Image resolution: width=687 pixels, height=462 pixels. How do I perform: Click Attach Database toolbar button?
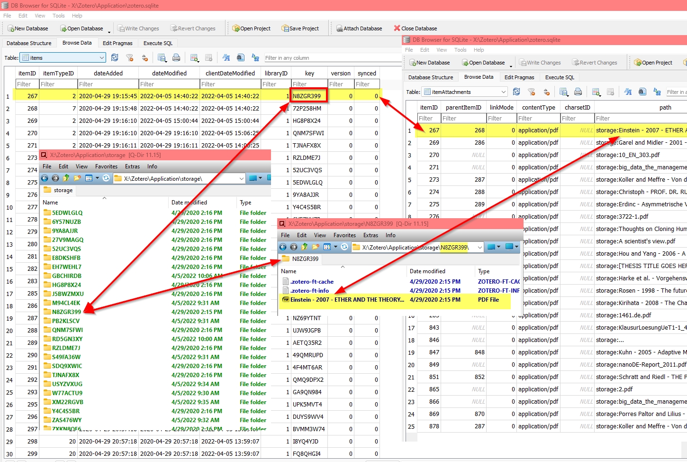point(359,28)
